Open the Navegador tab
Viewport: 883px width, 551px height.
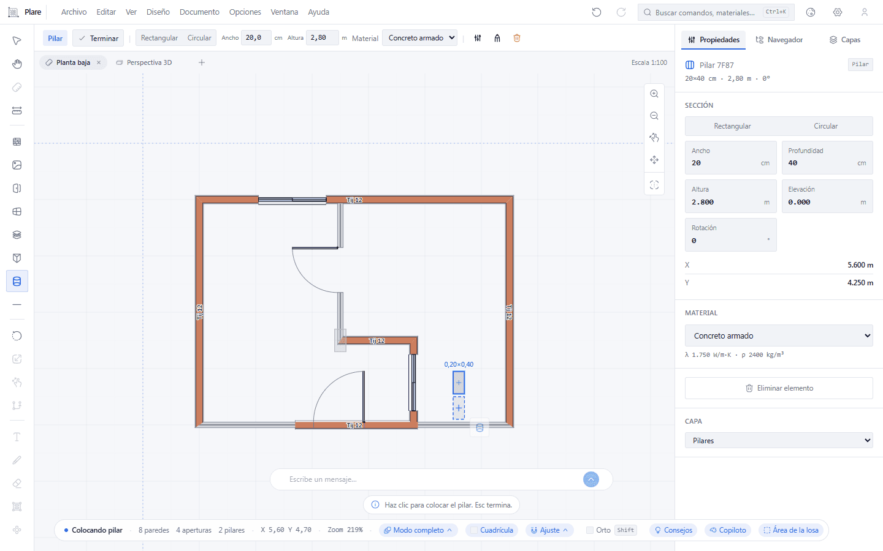(779, 40)
